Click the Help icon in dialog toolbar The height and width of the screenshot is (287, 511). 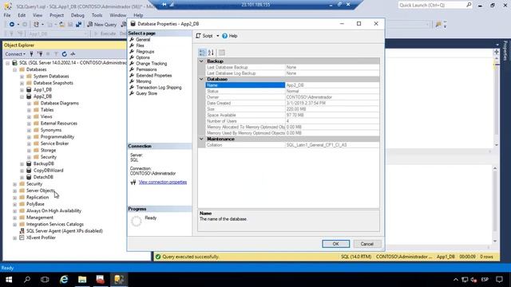(x=224, y=36)
